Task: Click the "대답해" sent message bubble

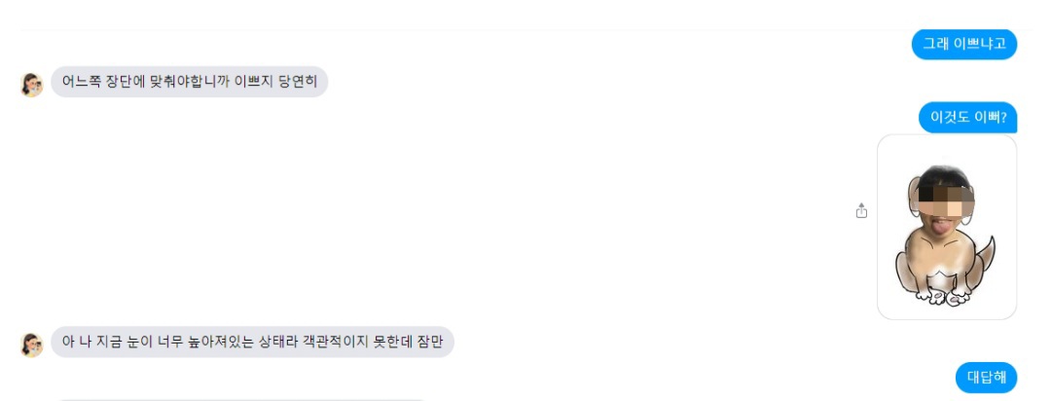Action: point(986,377)
